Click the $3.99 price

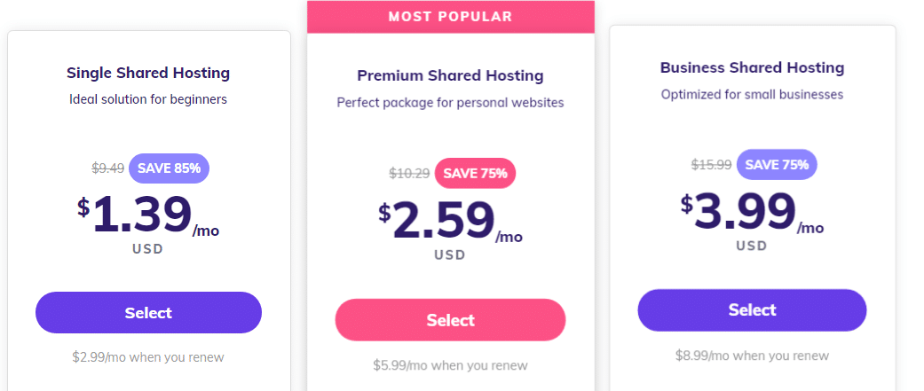point(752,212)
